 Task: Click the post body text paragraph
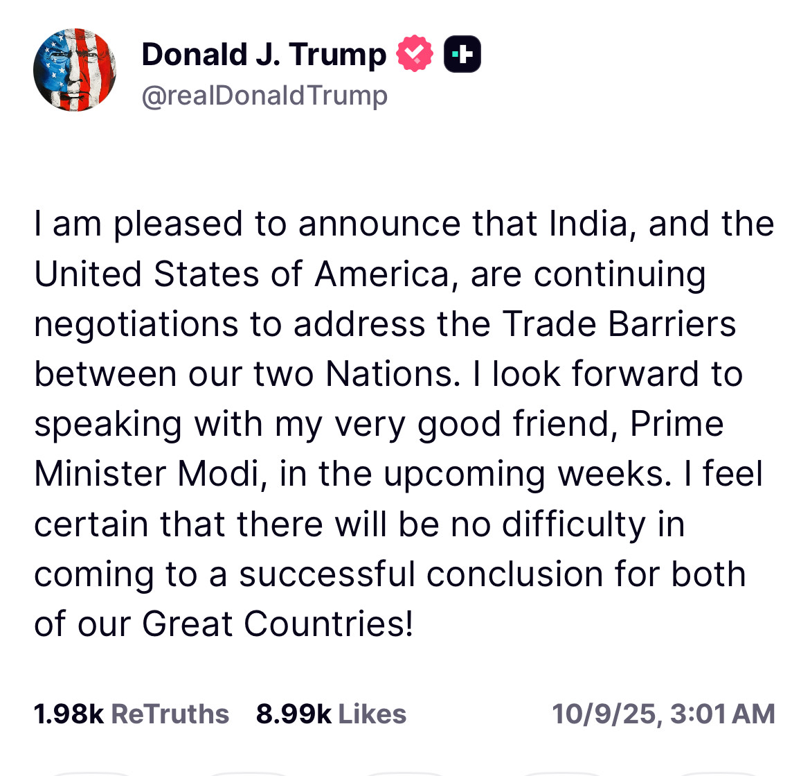pyautogui.click(x=404, y=424)
